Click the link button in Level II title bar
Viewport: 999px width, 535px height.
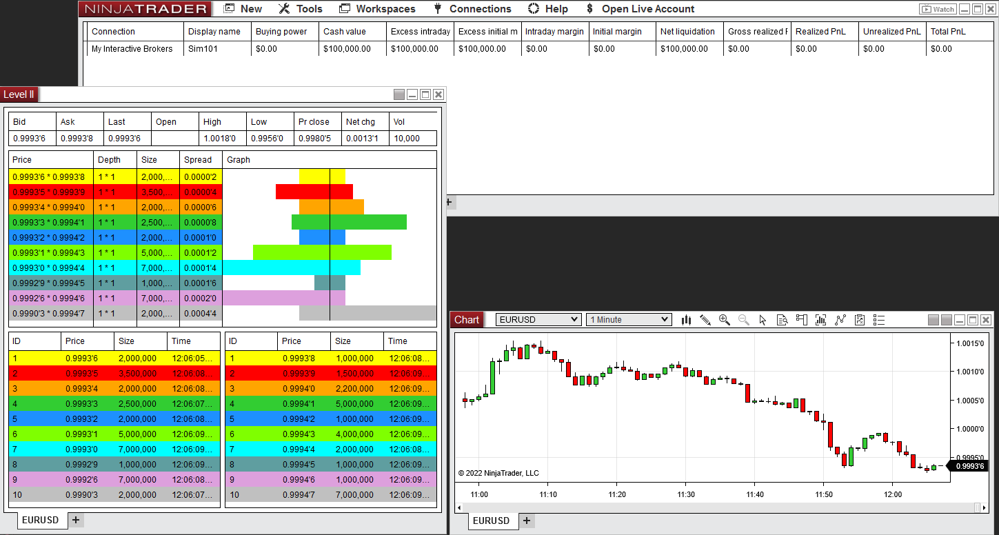399,94
